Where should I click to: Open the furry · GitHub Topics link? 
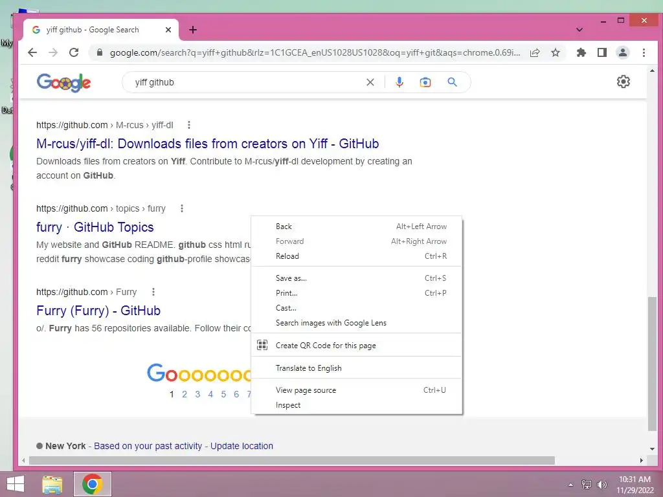pos(95,227)
